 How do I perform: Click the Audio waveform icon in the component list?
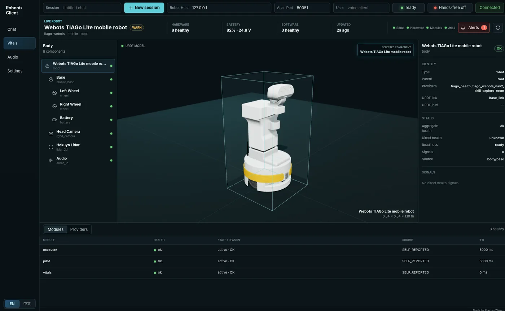tap(51, 161)
